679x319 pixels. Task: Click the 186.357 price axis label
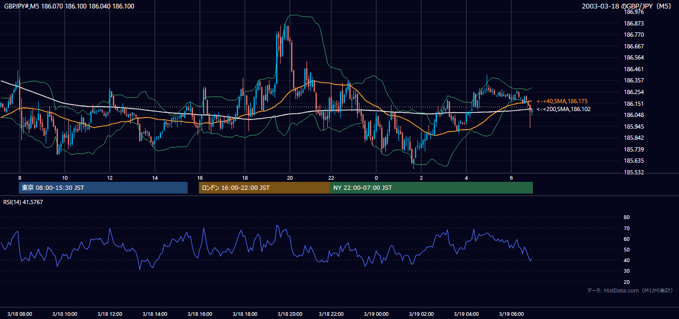[x=634, y=81]
